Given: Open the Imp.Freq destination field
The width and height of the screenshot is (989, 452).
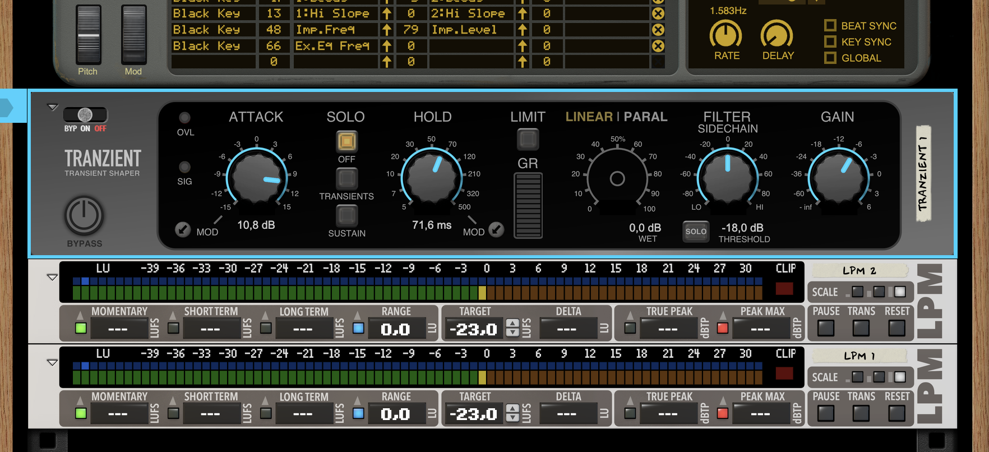Looking at the screenshot, I should (x=335, y=30).
